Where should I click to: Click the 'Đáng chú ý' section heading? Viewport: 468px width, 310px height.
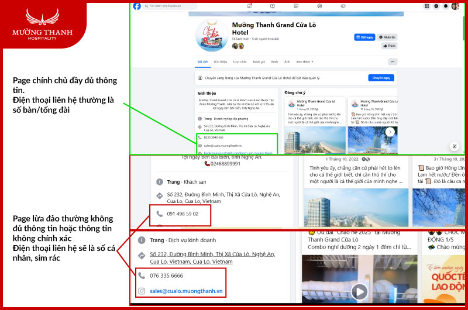(295, 92)
